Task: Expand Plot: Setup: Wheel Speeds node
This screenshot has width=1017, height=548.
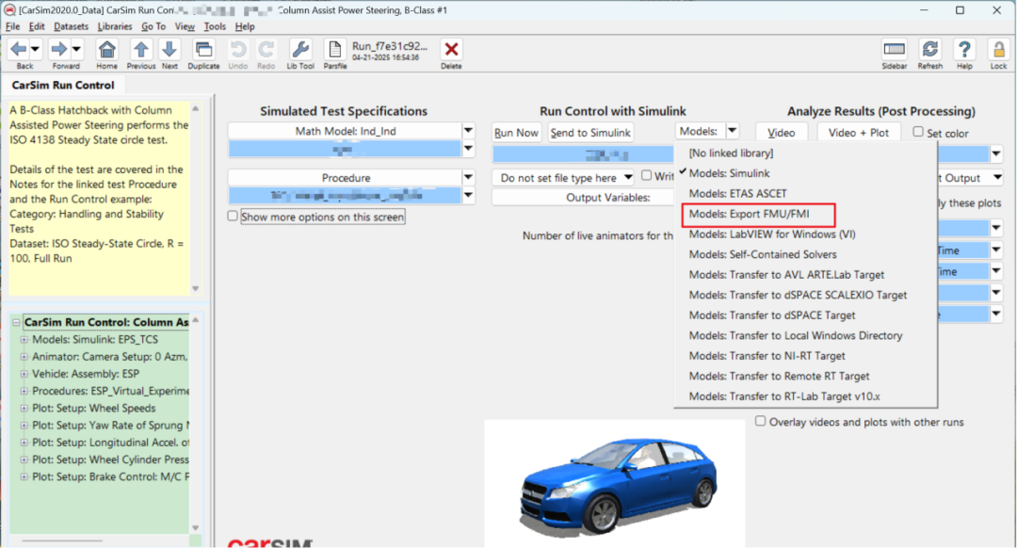Action: (24, 408)
